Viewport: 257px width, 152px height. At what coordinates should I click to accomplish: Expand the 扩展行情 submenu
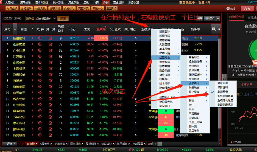point(166,53)
